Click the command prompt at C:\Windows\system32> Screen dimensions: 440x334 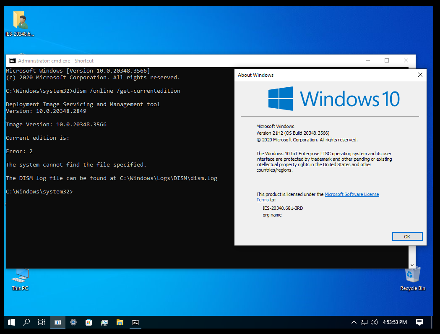point(39,192)
